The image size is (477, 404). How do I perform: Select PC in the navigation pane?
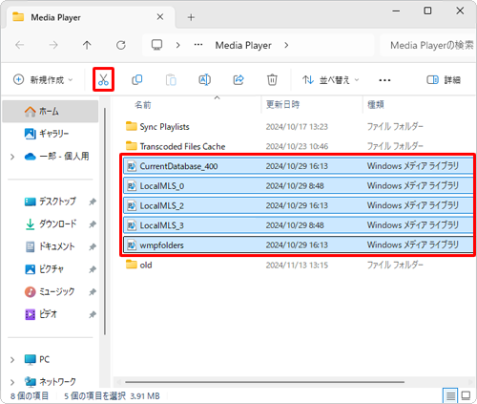tap(37, 359)
